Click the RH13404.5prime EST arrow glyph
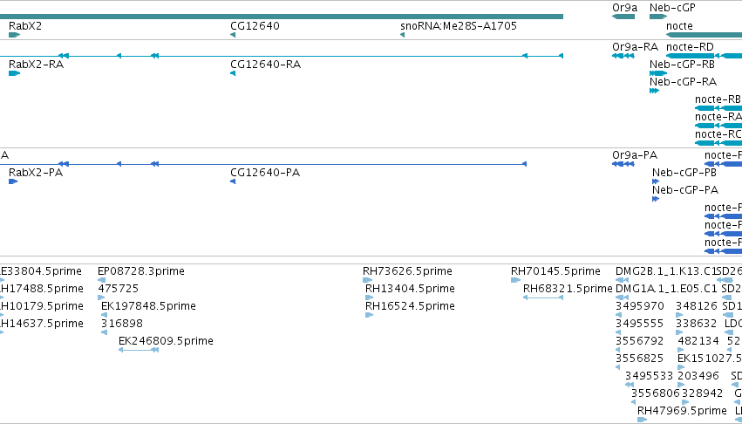The width and height of the screenshot is (742, 424). [369, 297]
